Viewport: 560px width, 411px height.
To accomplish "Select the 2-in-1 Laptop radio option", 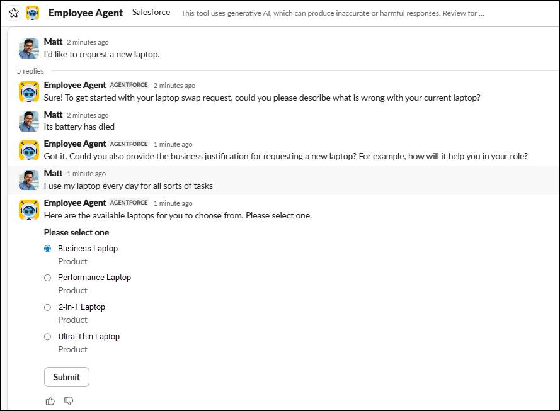I will pyautogui.click(x=47, y=308).
